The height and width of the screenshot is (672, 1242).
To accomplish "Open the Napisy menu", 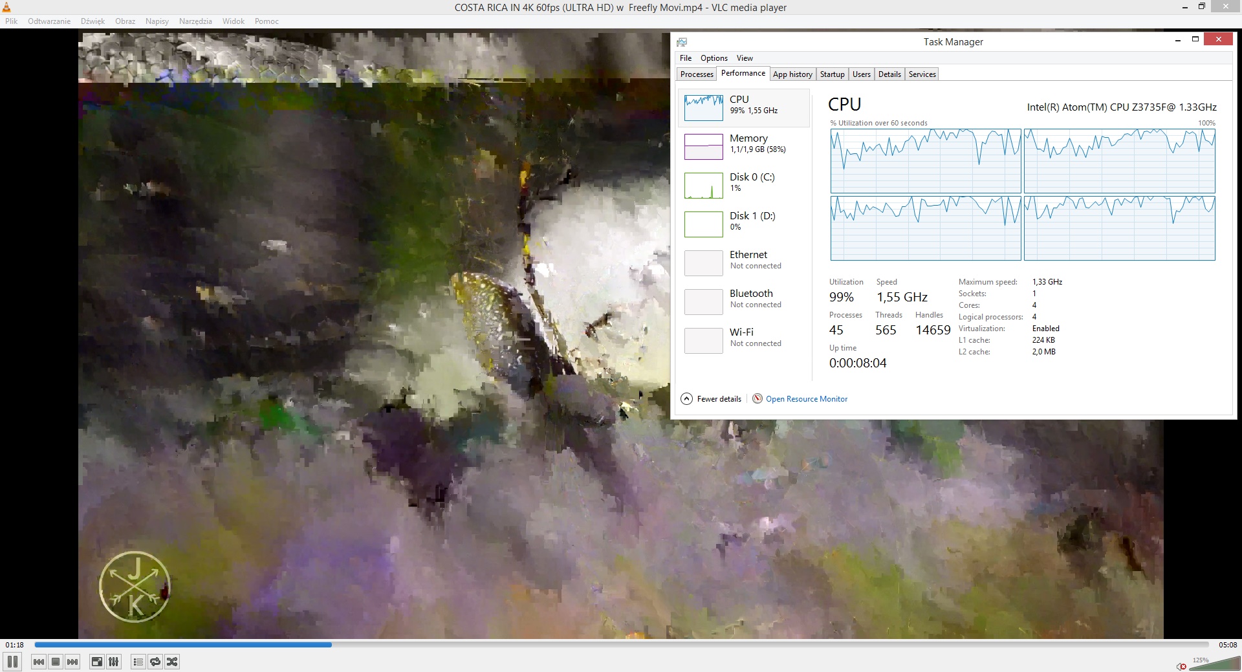I will click(157, 21).
